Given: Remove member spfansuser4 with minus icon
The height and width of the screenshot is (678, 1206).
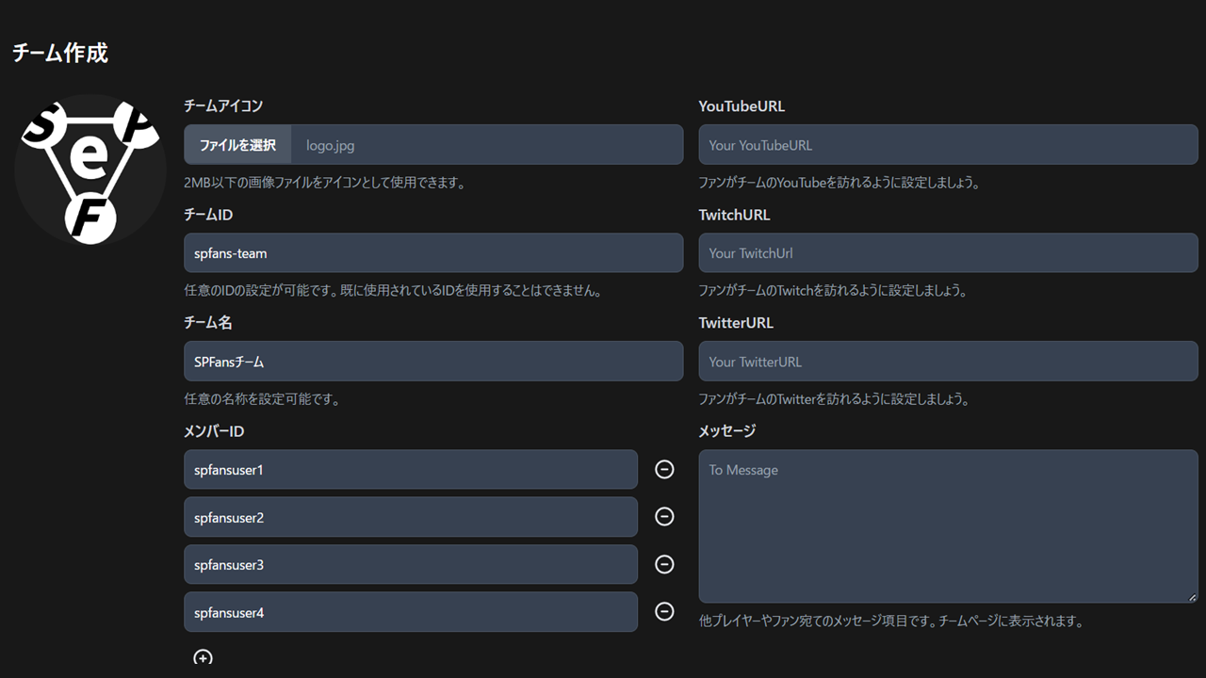Looking at the screenshot, I should (x=664, y=611).
